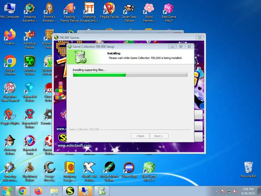Launch the bottom-row Mahjong Escape shortcut
Image resolution: width=261 pixels, height=196 pixels.
pyautogui.click(x=69, y=171)
